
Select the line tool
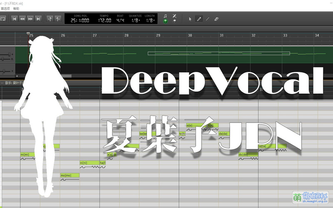pyautogui.click(x=208, y=19)
